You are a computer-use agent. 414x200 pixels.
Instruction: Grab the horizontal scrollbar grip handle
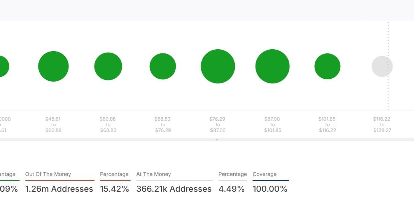(218, 139)
